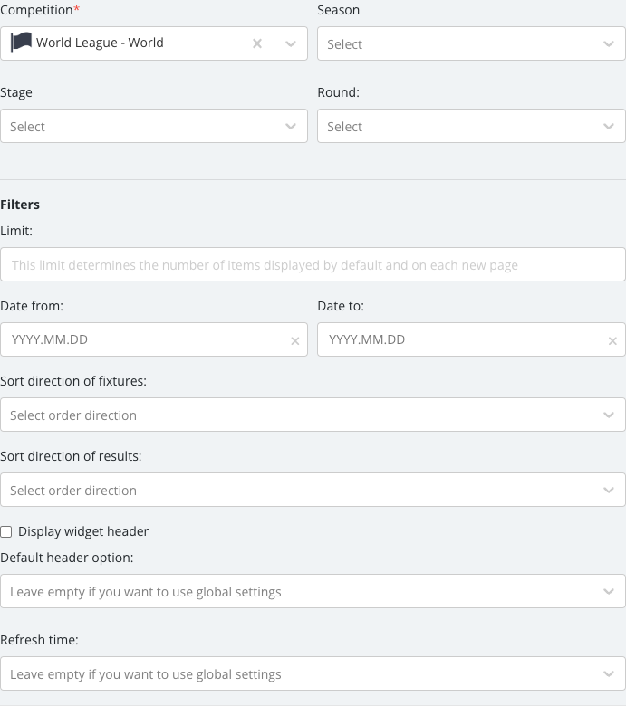Enable Display widget header checkbox
This screenshot has height=706, width=626.
[6, 531]
